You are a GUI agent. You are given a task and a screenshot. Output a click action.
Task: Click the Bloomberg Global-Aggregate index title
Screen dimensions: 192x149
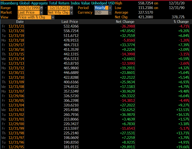tap(58, 3)
